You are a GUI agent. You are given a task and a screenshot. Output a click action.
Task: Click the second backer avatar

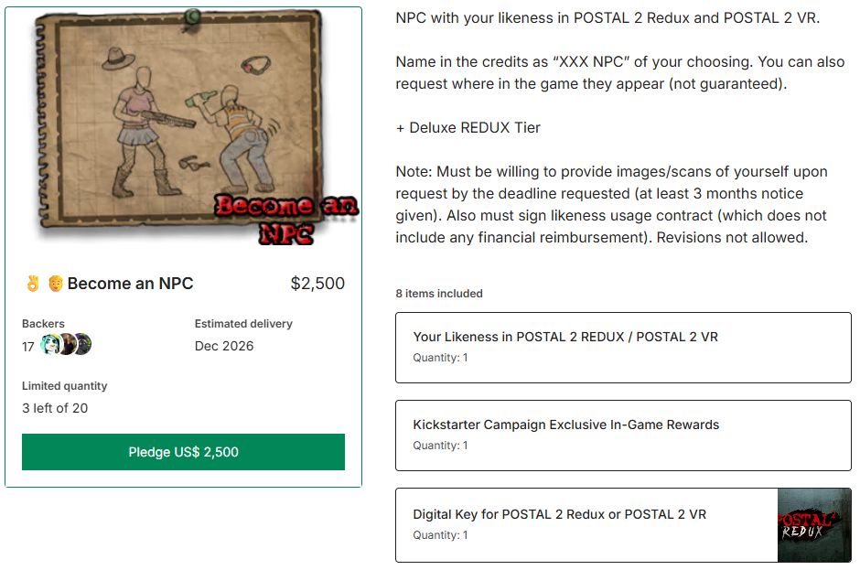pyautogui.click(x=68, y=344)
